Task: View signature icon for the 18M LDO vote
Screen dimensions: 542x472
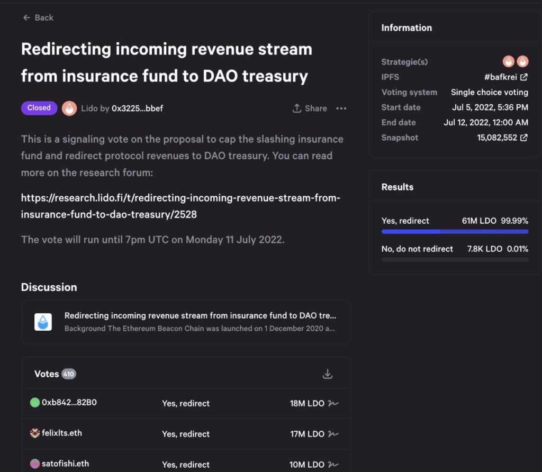Action: tap(333, 403)
